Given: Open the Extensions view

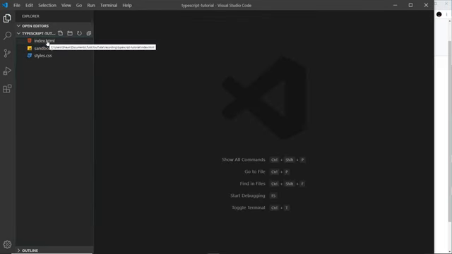Looking at the screenshot, I should pyautogui.click(x=7, y=88).
